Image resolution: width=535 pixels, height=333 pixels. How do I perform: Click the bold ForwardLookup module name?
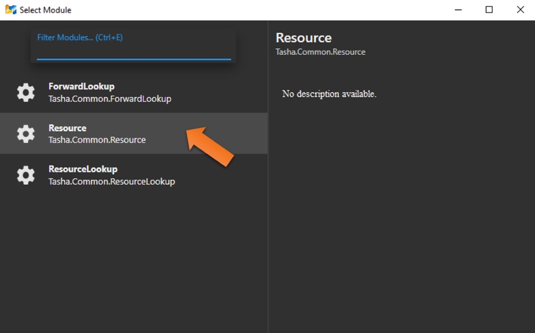[81, 86]
